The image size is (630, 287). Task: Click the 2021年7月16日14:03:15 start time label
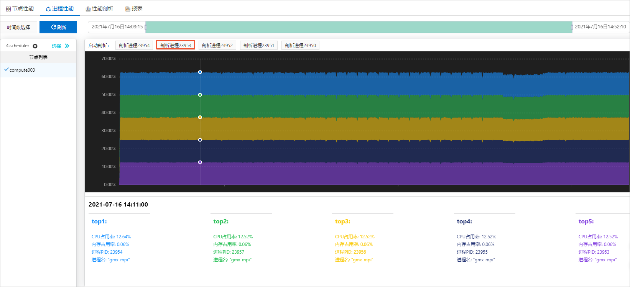coord(117,27)
